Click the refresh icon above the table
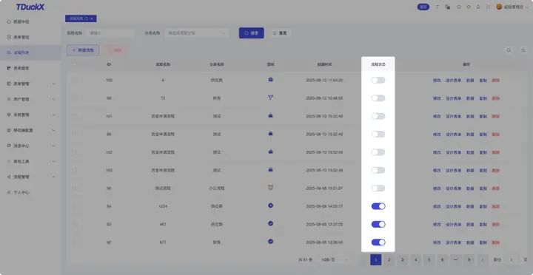 point(523,50)
